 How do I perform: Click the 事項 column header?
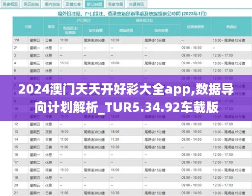(x=51, y=26)
